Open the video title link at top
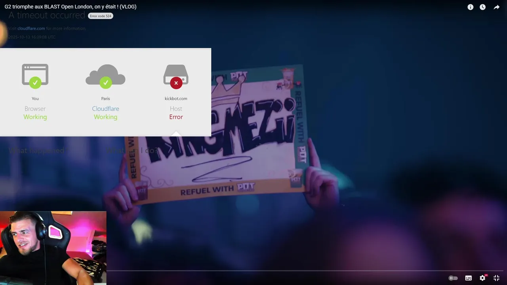Screen dimensions: 507x285 71,7
